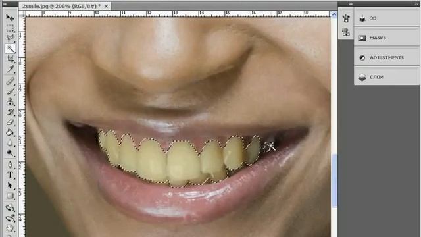Image resolution: width=421 pixels, height=237 pixels.
Task: Select the Rectangle shape tool
Action: [10, 196]
